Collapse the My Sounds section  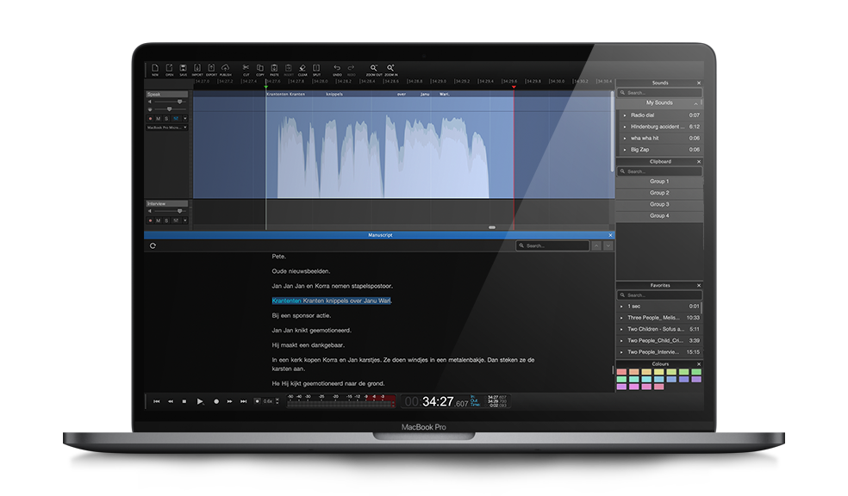[x=659, y=102]
